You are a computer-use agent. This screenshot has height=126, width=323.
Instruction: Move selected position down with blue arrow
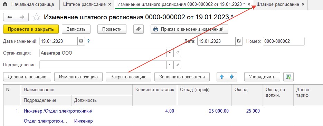[x=232, y=77]
